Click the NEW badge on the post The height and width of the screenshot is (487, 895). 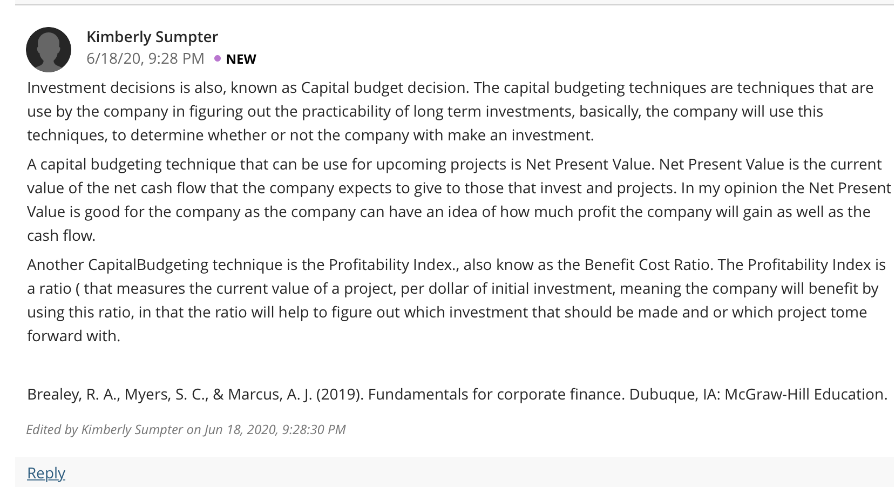(241, 59)
